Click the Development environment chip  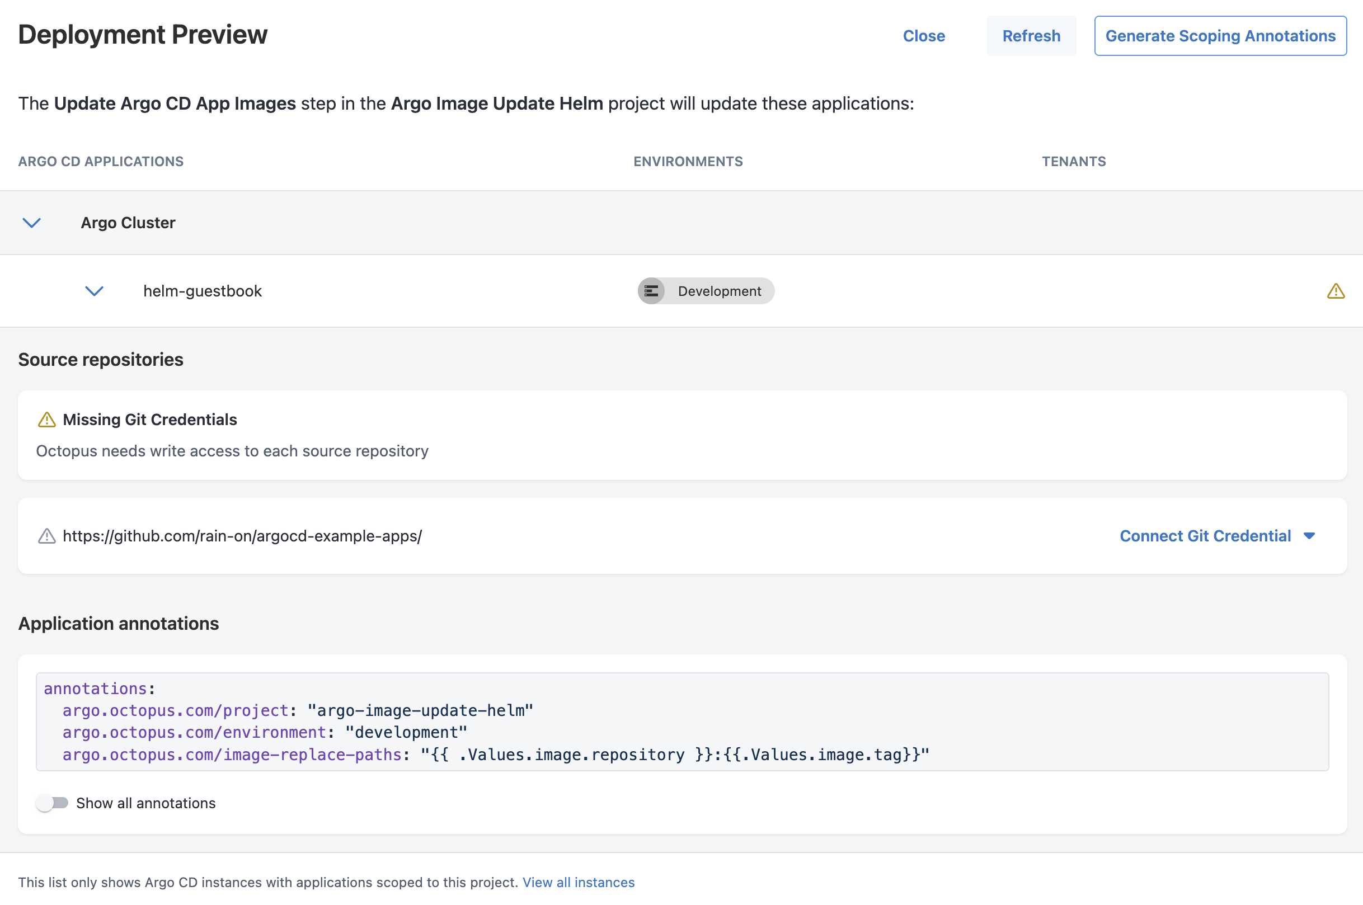click(x=719, y=291)
